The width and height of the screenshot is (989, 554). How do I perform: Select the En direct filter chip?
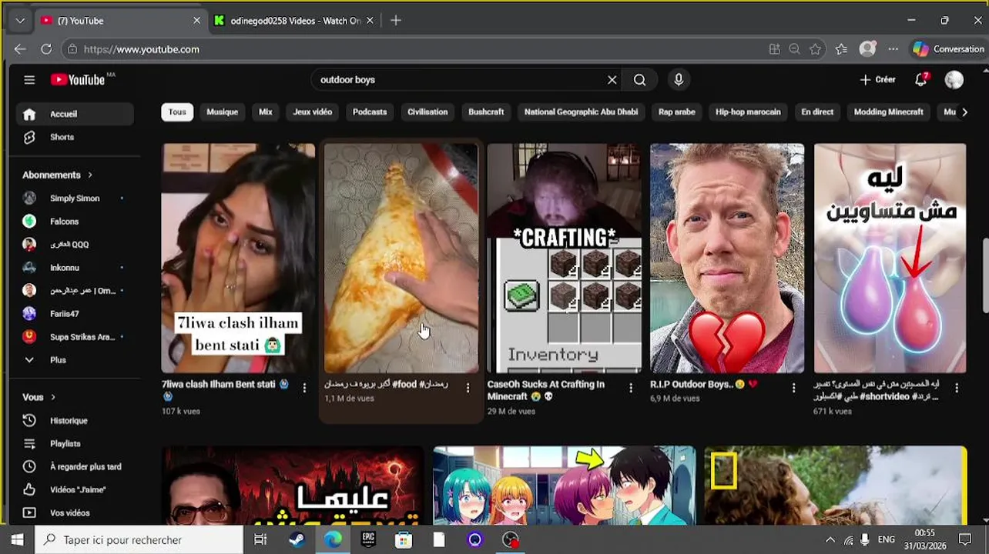(817, 112)
